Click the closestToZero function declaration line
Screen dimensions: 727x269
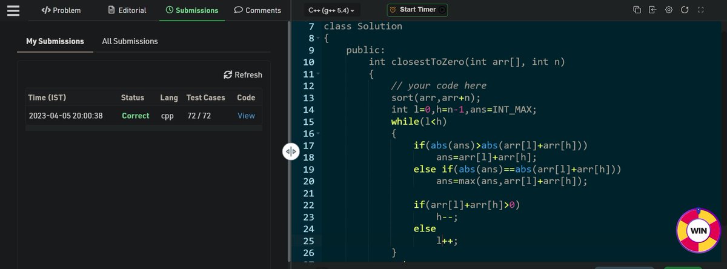[x=466, y=62]
